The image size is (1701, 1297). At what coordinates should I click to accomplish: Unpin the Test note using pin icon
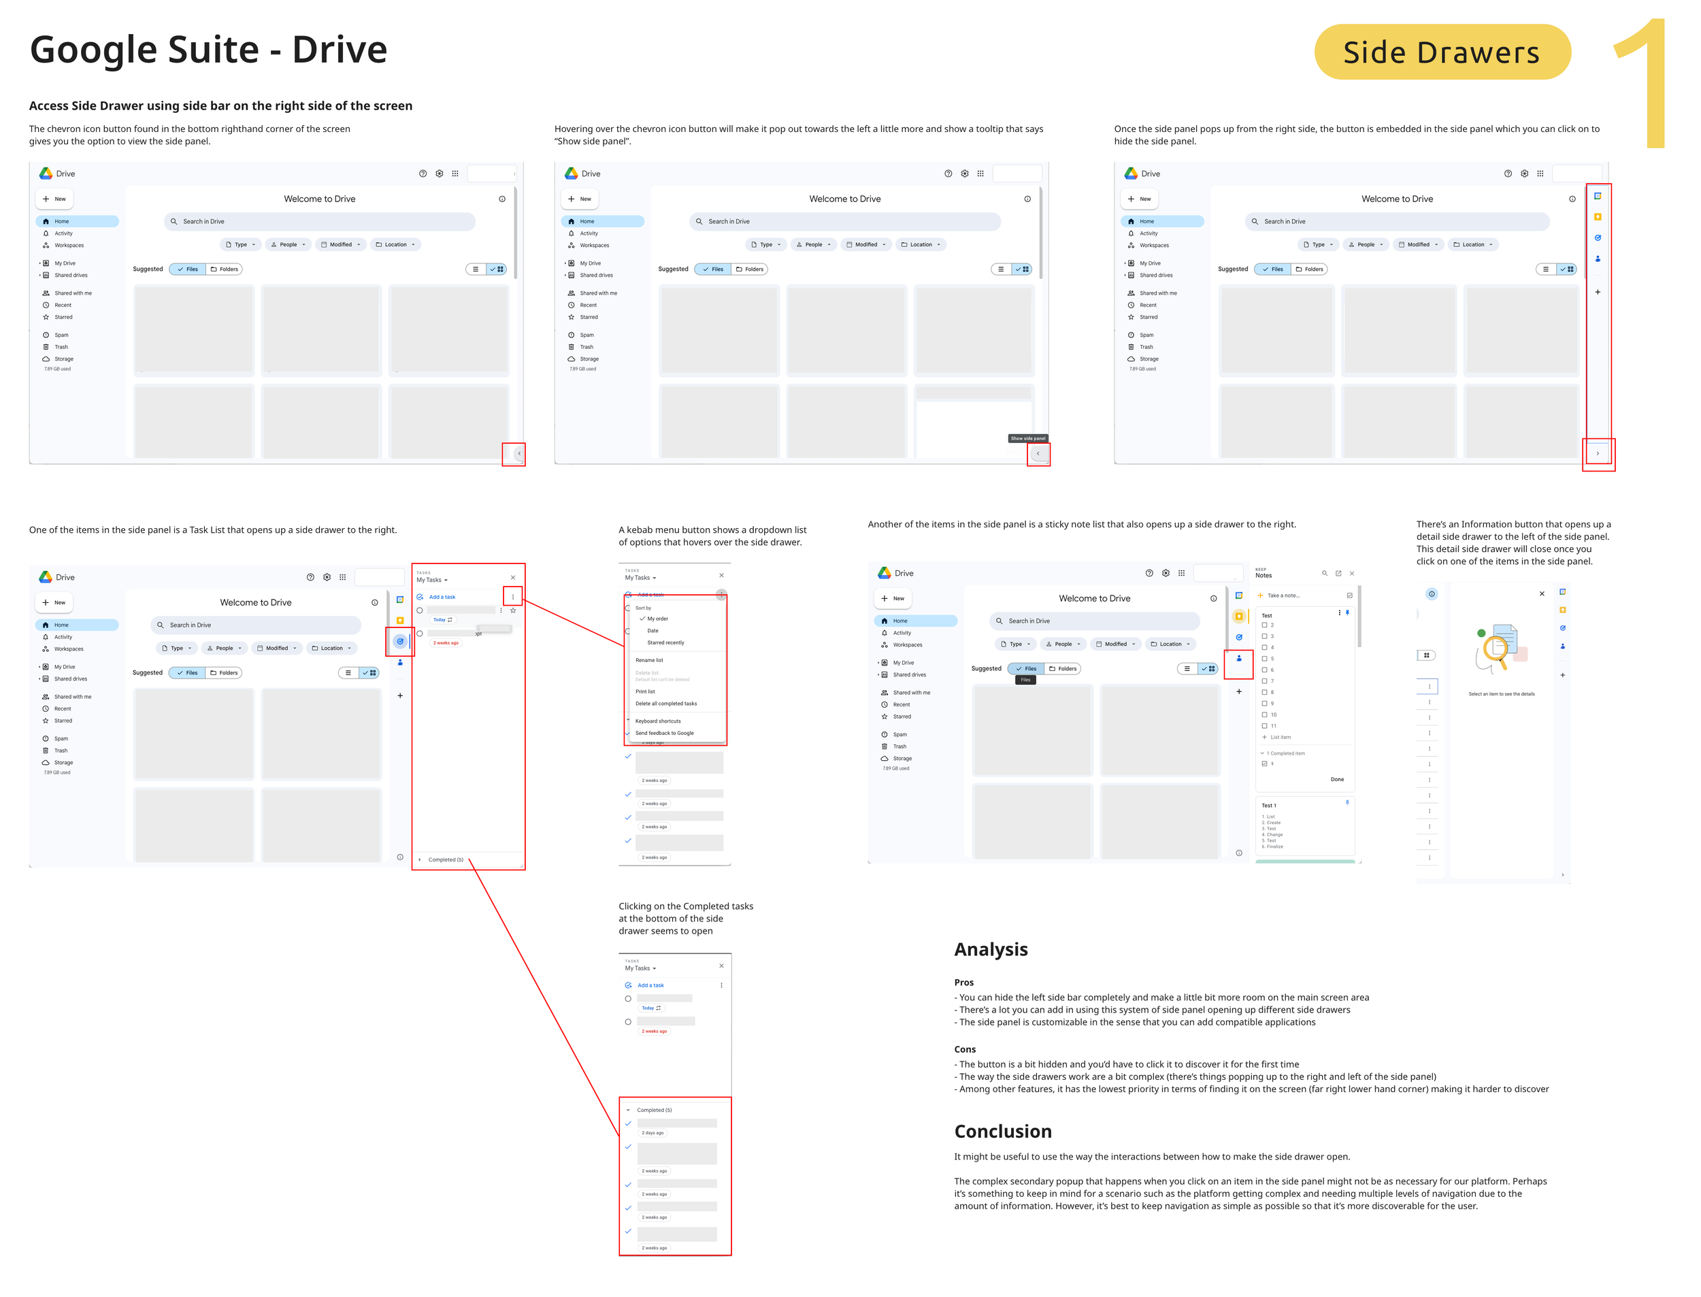(x=1347, y=612)
